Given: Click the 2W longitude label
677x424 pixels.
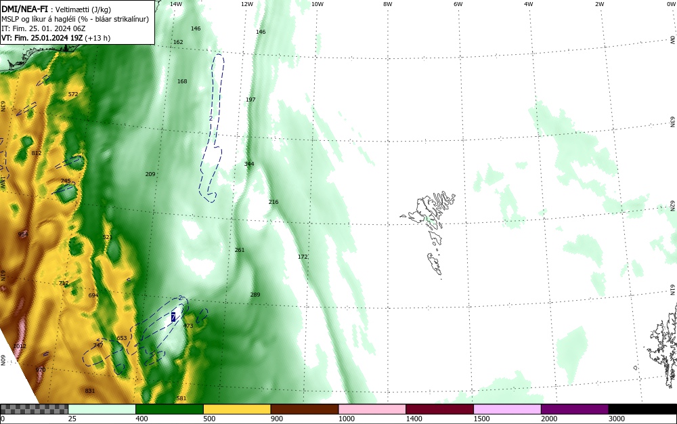Looking at the screenshot, I should point(599,4).
